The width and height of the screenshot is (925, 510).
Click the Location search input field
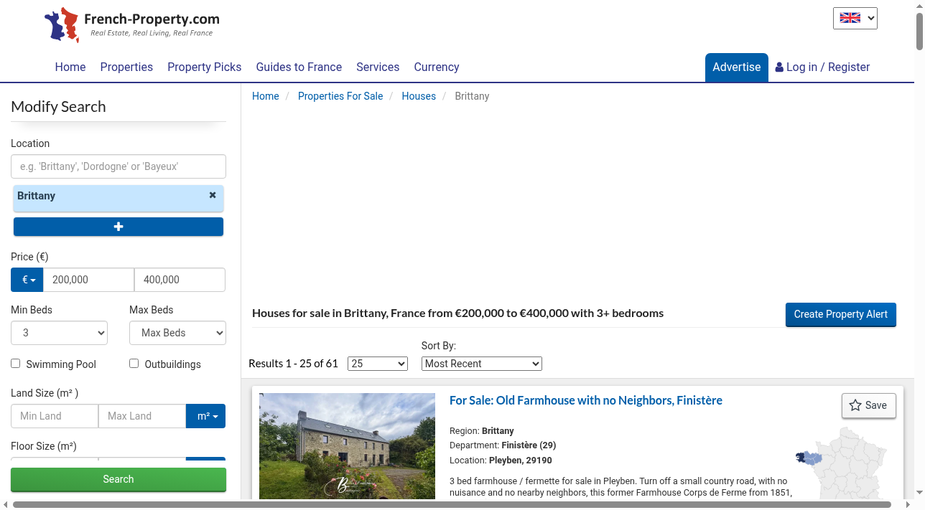(118, 166)
